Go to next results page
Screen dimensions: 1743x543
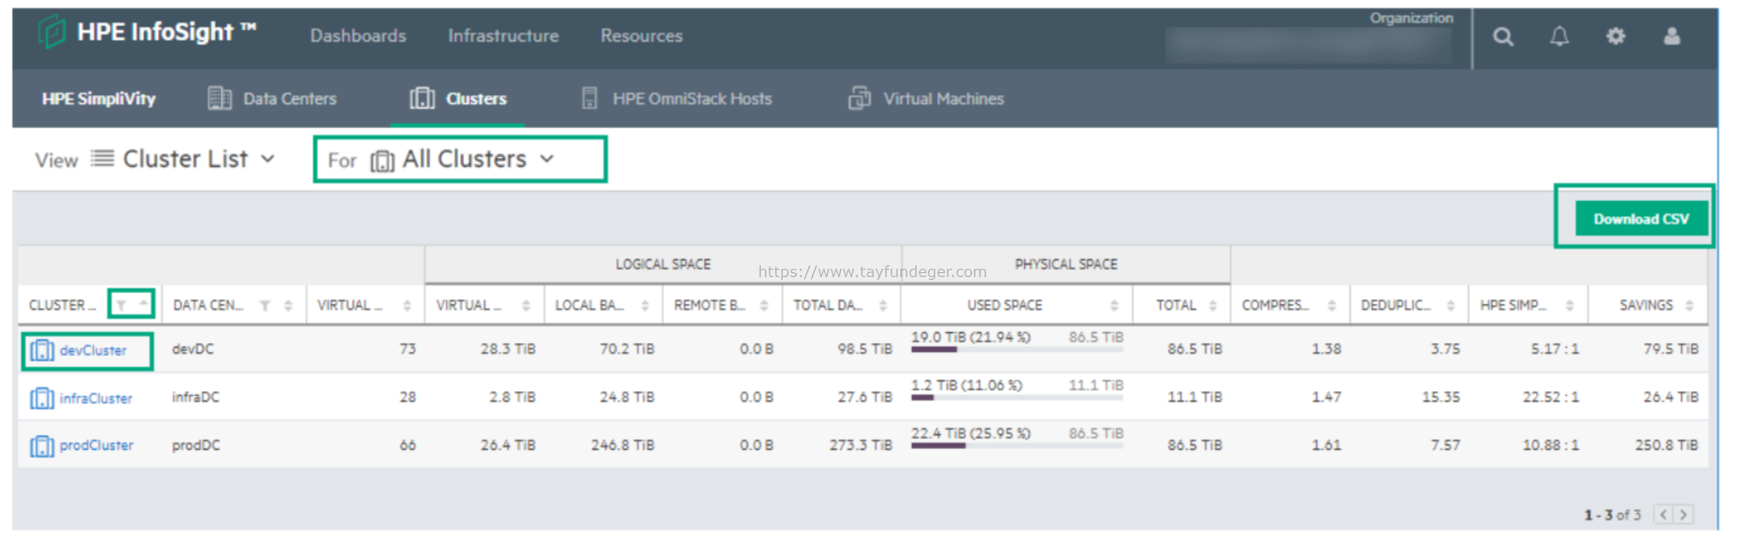pyautogui.click(x=1683, y=514)
